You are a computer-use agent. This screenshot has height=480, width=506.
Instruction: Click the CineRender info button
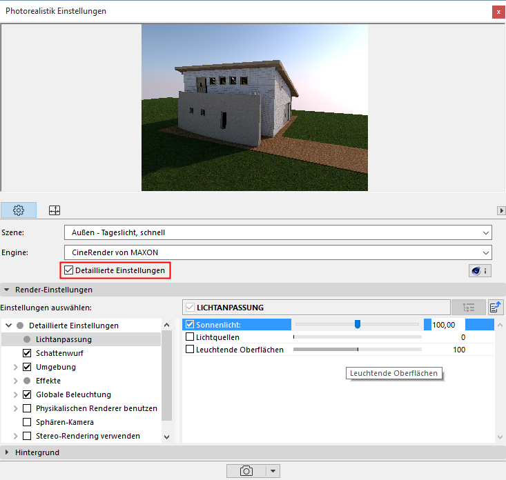pyautogui.click(x=480, y=271)
